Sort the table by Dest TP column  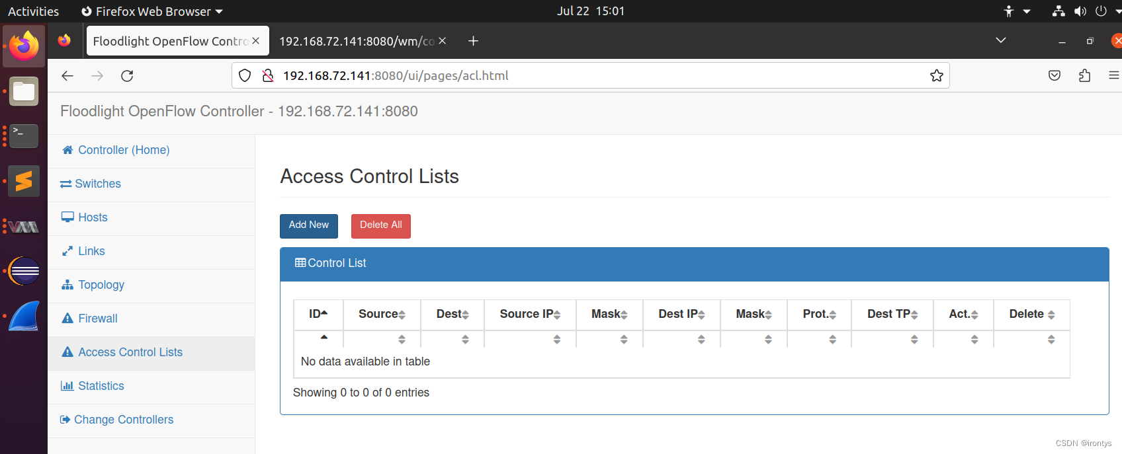click(x=892, y=315)
